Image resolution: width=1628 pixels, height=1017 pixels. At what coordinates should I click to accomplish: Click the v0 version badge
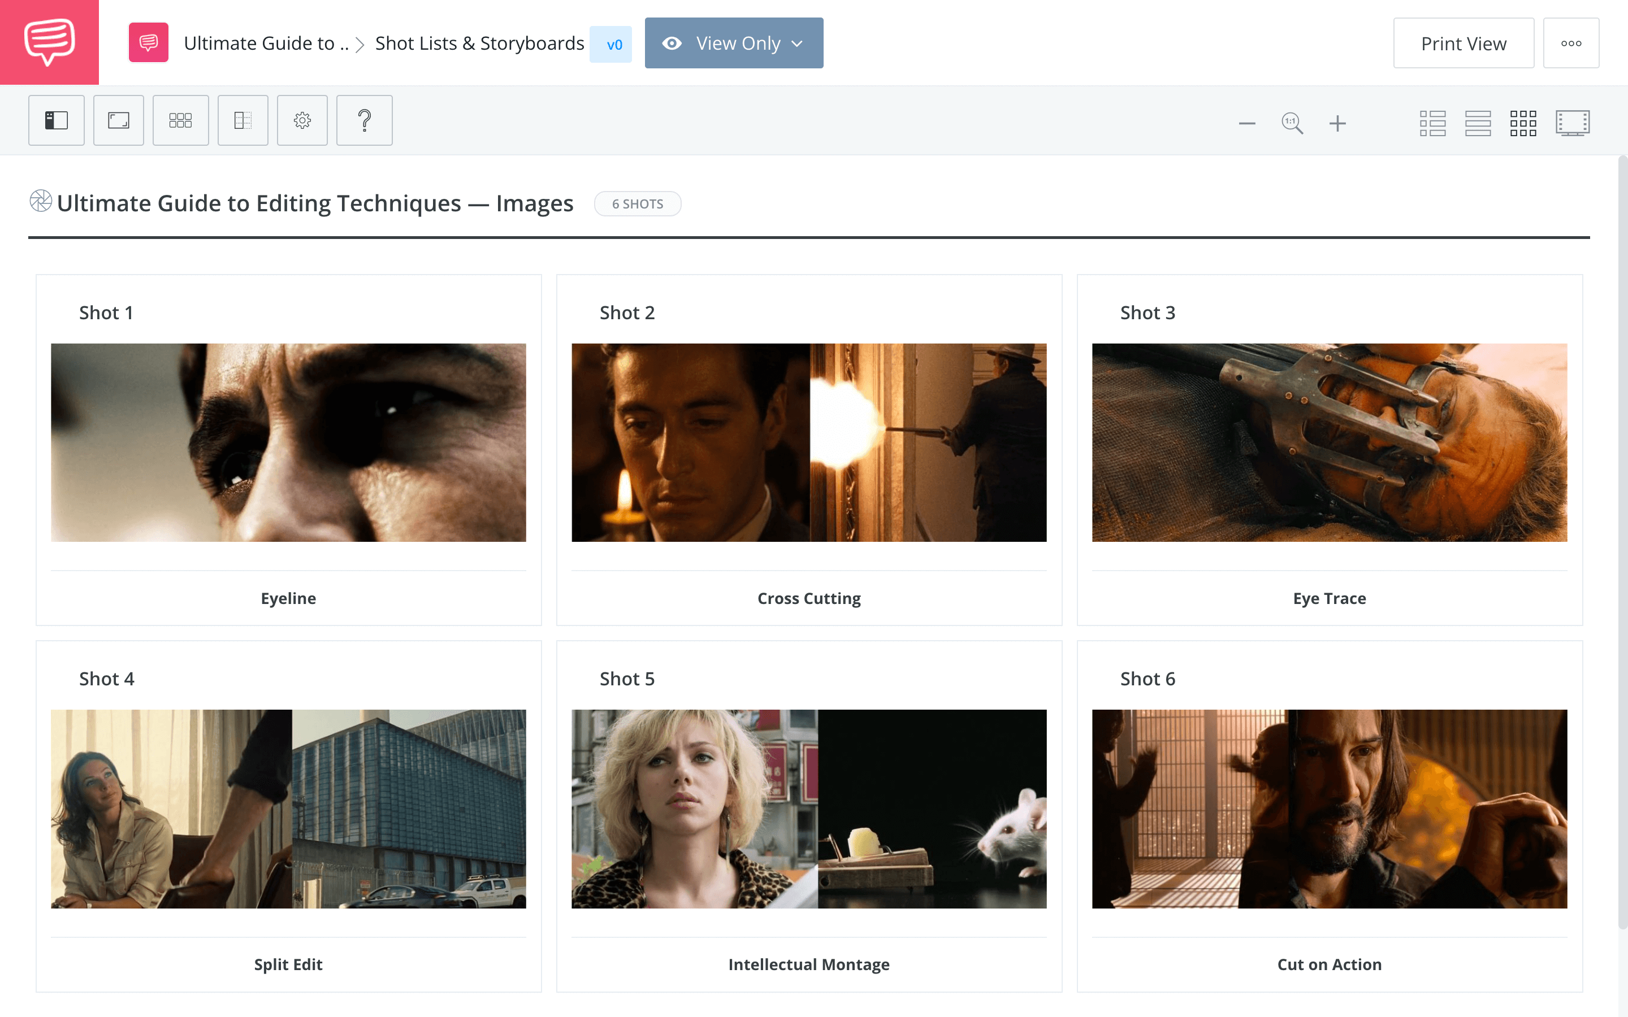click(611, 45)
